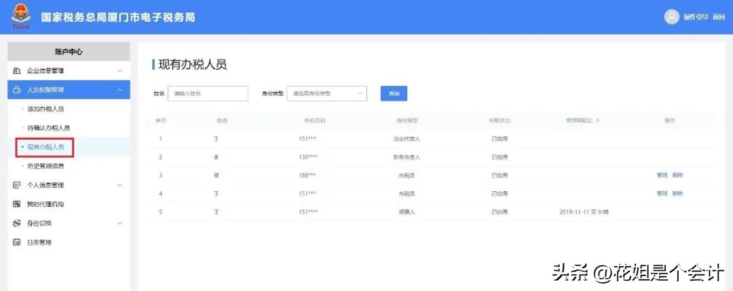The image size is (733, 291).
Task: Sort by the 有效期起止 sort icon
Action: pyautogui.click(x=597, y=121)
